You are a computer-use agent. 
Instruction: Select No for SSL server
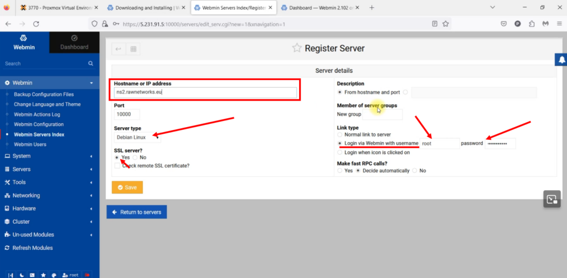pos(135,158)
